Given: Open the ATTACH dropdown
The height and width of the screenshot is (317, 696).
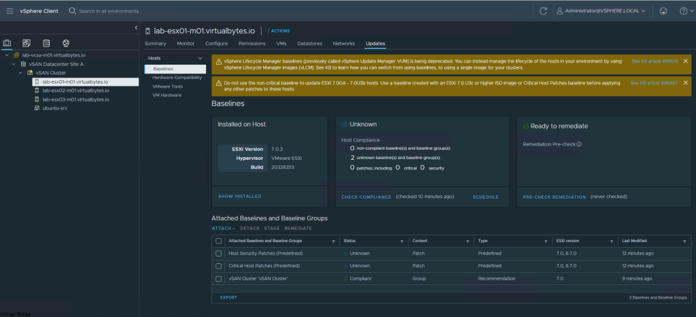Looking at the screenshot, I should 223,229.
